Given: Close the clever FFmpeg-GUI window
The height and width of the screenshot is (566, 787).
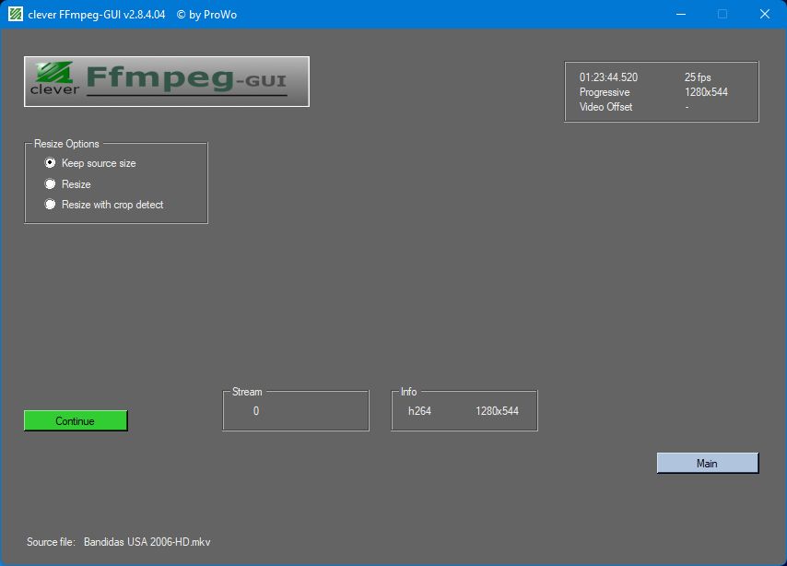Looking at the screenshot, I should click(764, 14).
